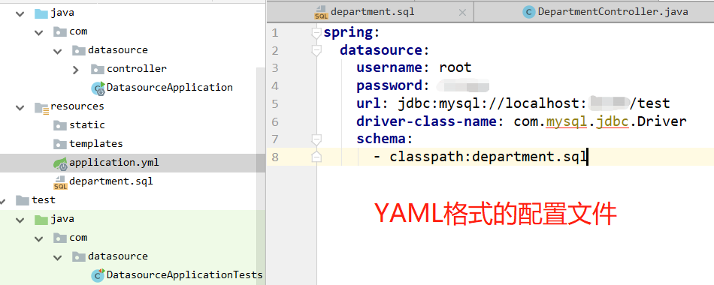Fold the spring block at line 1
This screenshot has width=714, height=285.
tap(316, 33)
